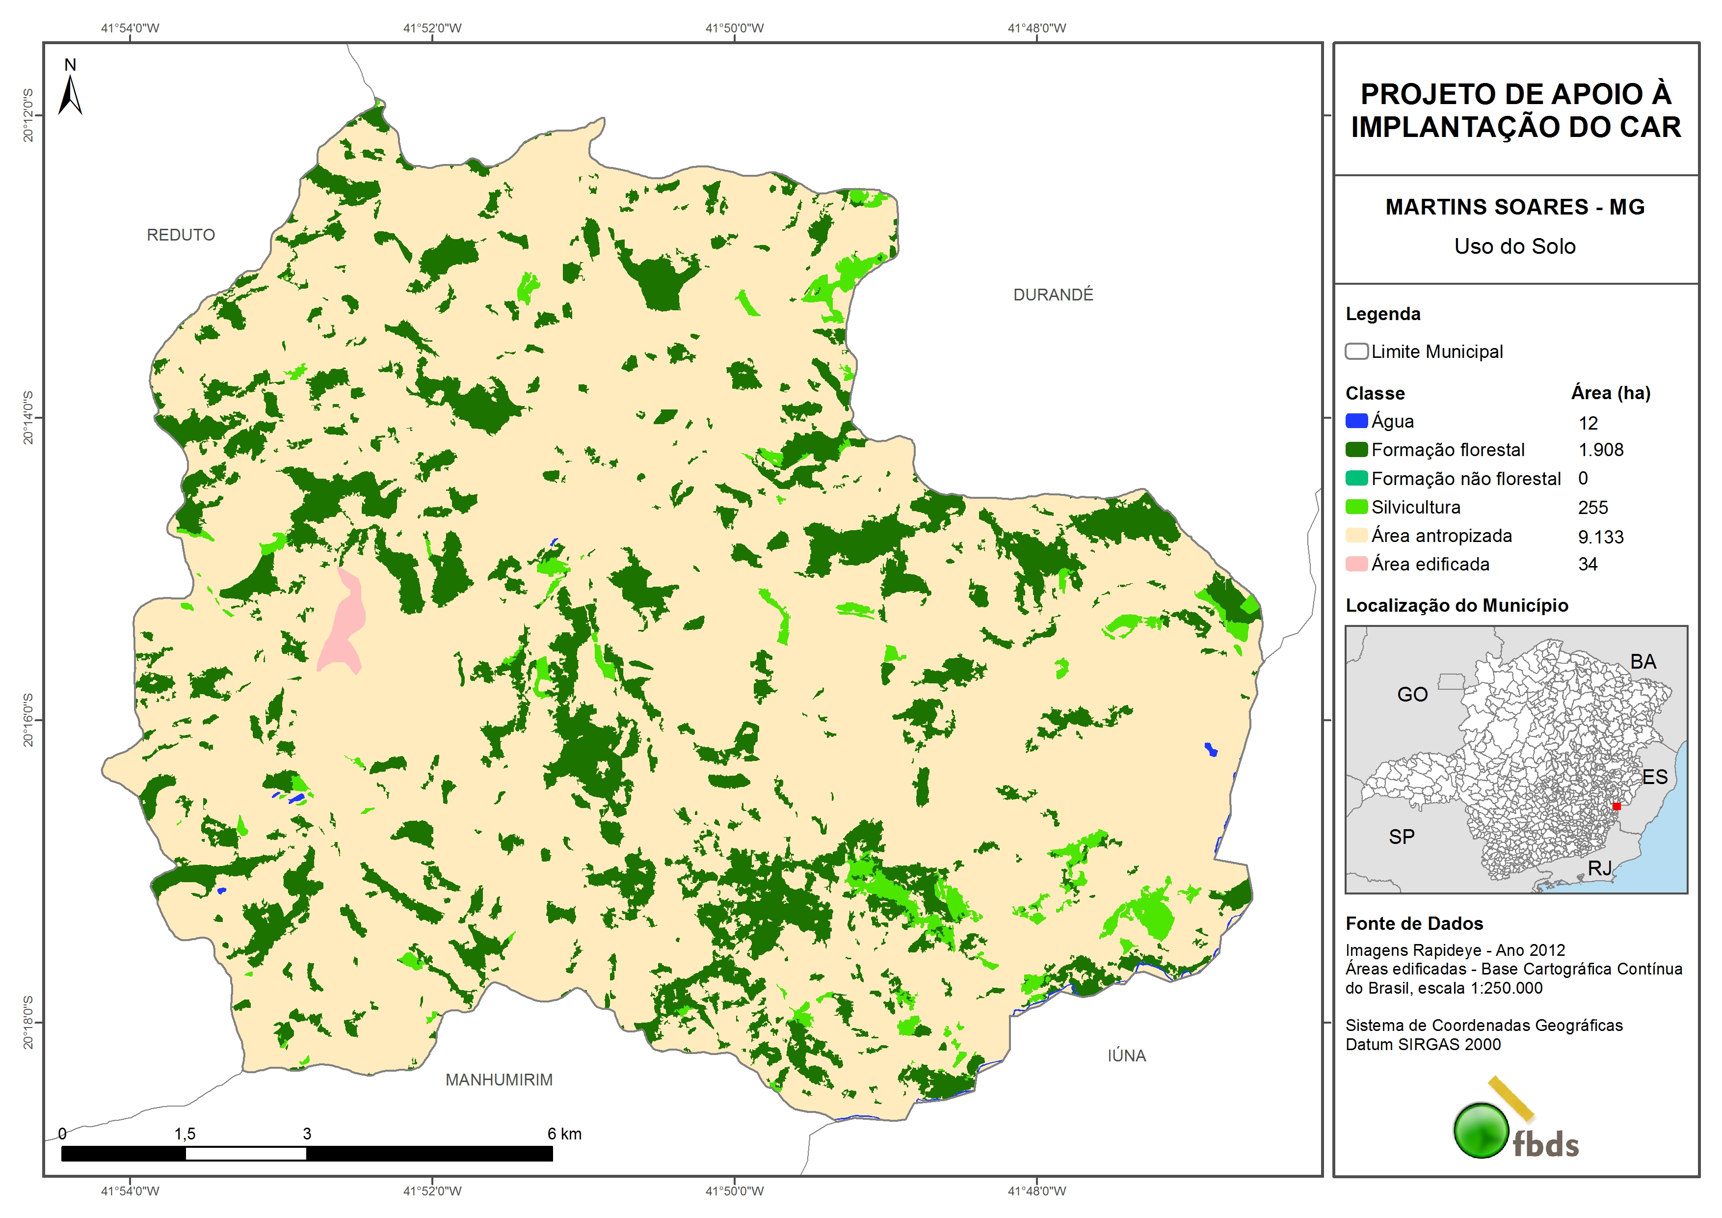Click the scale bar at bottom left
The height and width of the screenshot is (1218, 1722).
point(307,1154)
